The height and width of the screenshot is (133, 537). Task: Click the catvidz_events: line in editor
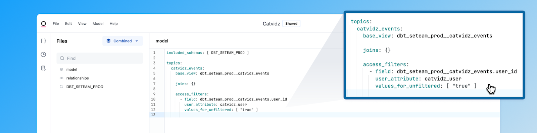[x=188, y=68]
